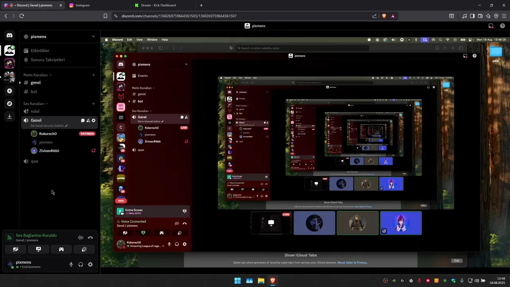Screen dimensions: 510x287
Task: Open the discover servers compass icon
Action: point(10,104)
